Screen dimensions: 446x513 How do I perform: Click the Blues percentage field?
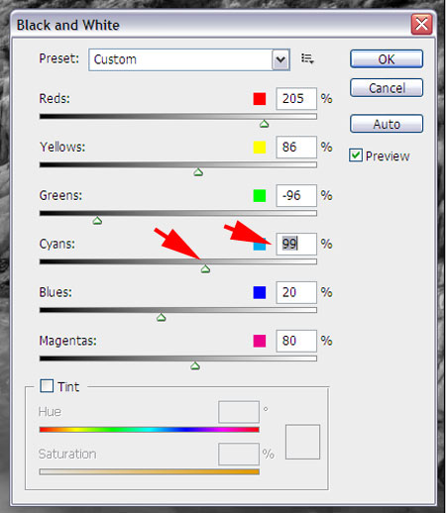coord(296,292)
